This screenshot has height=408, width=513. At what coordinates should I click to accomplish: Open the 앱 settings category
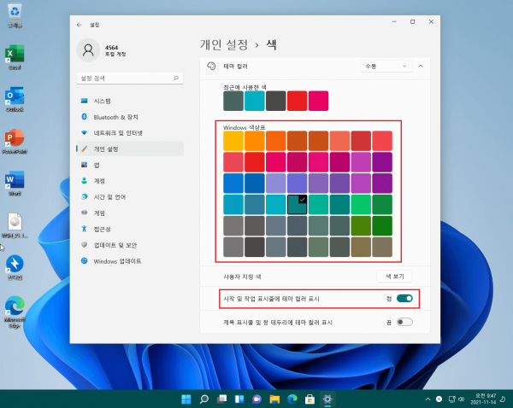coord(130,165)
